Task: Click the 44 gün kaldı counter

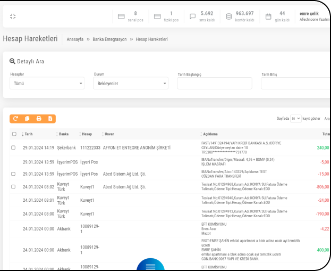Action: tap(282, 17)
